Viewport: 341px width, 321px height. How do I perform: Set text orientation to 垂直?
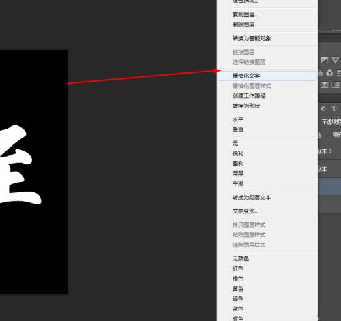(x=238, y=129)
